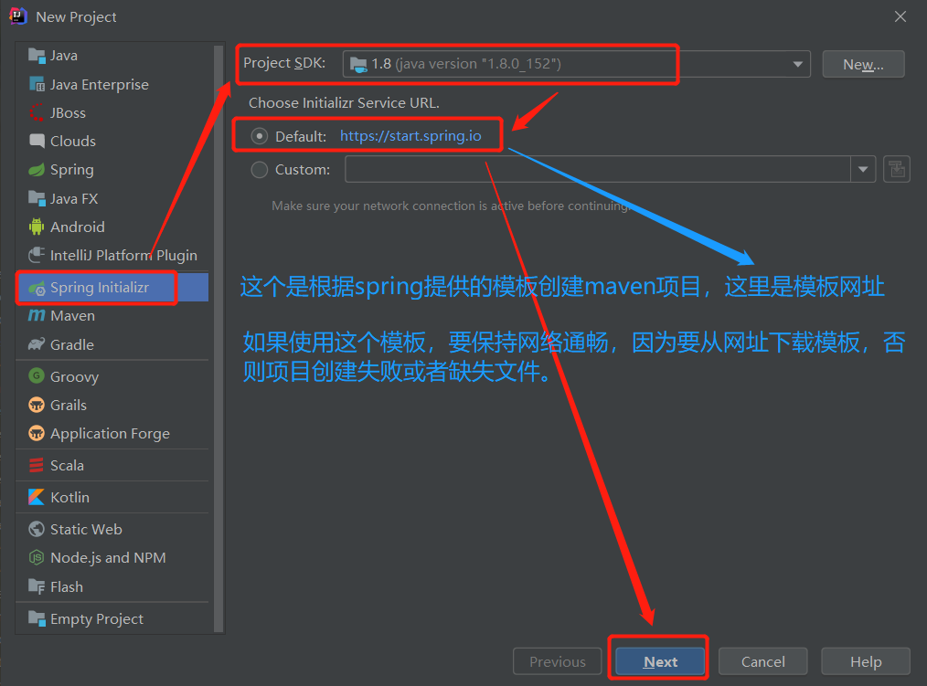Choose the Gradle project type
Viewport: 927px width, 686px height.
click(x=70, y=344)
